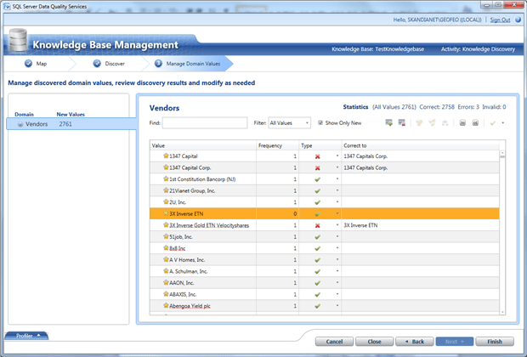This screenshot has height=357, width=527.
Task: Open Type dropdown for 3X Inverse ETN row
Action: [337, 213]
